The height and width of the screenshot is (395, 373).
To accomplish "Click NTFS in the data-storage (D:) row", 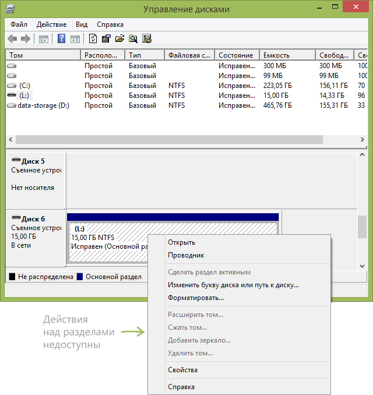I will pos(177,105).
